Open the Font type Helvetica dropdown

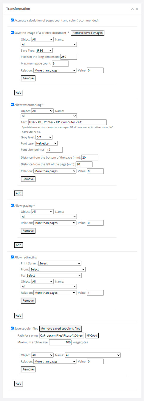click(47, 143)
